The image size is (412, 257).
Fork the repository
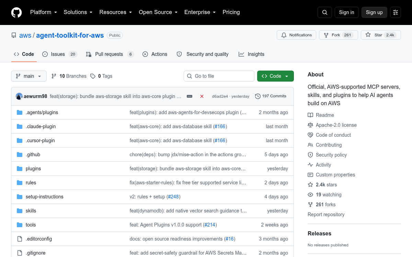pos(339,35)
